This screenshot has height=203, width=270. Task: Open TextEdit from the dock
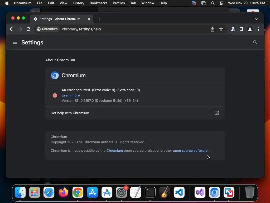(x=136, y=192)
